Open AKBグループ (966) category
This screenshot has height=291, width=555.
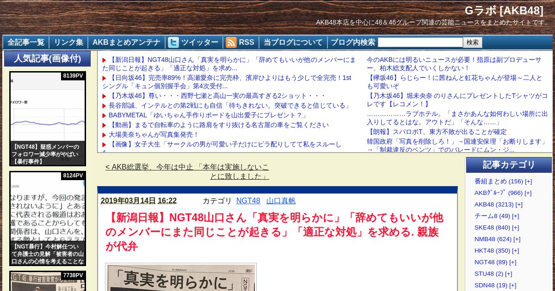(x=498, y=193)
